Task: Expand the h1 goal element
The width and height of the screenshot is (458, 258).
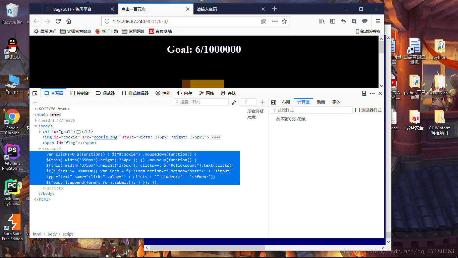Action: click(x=40, y=132)
